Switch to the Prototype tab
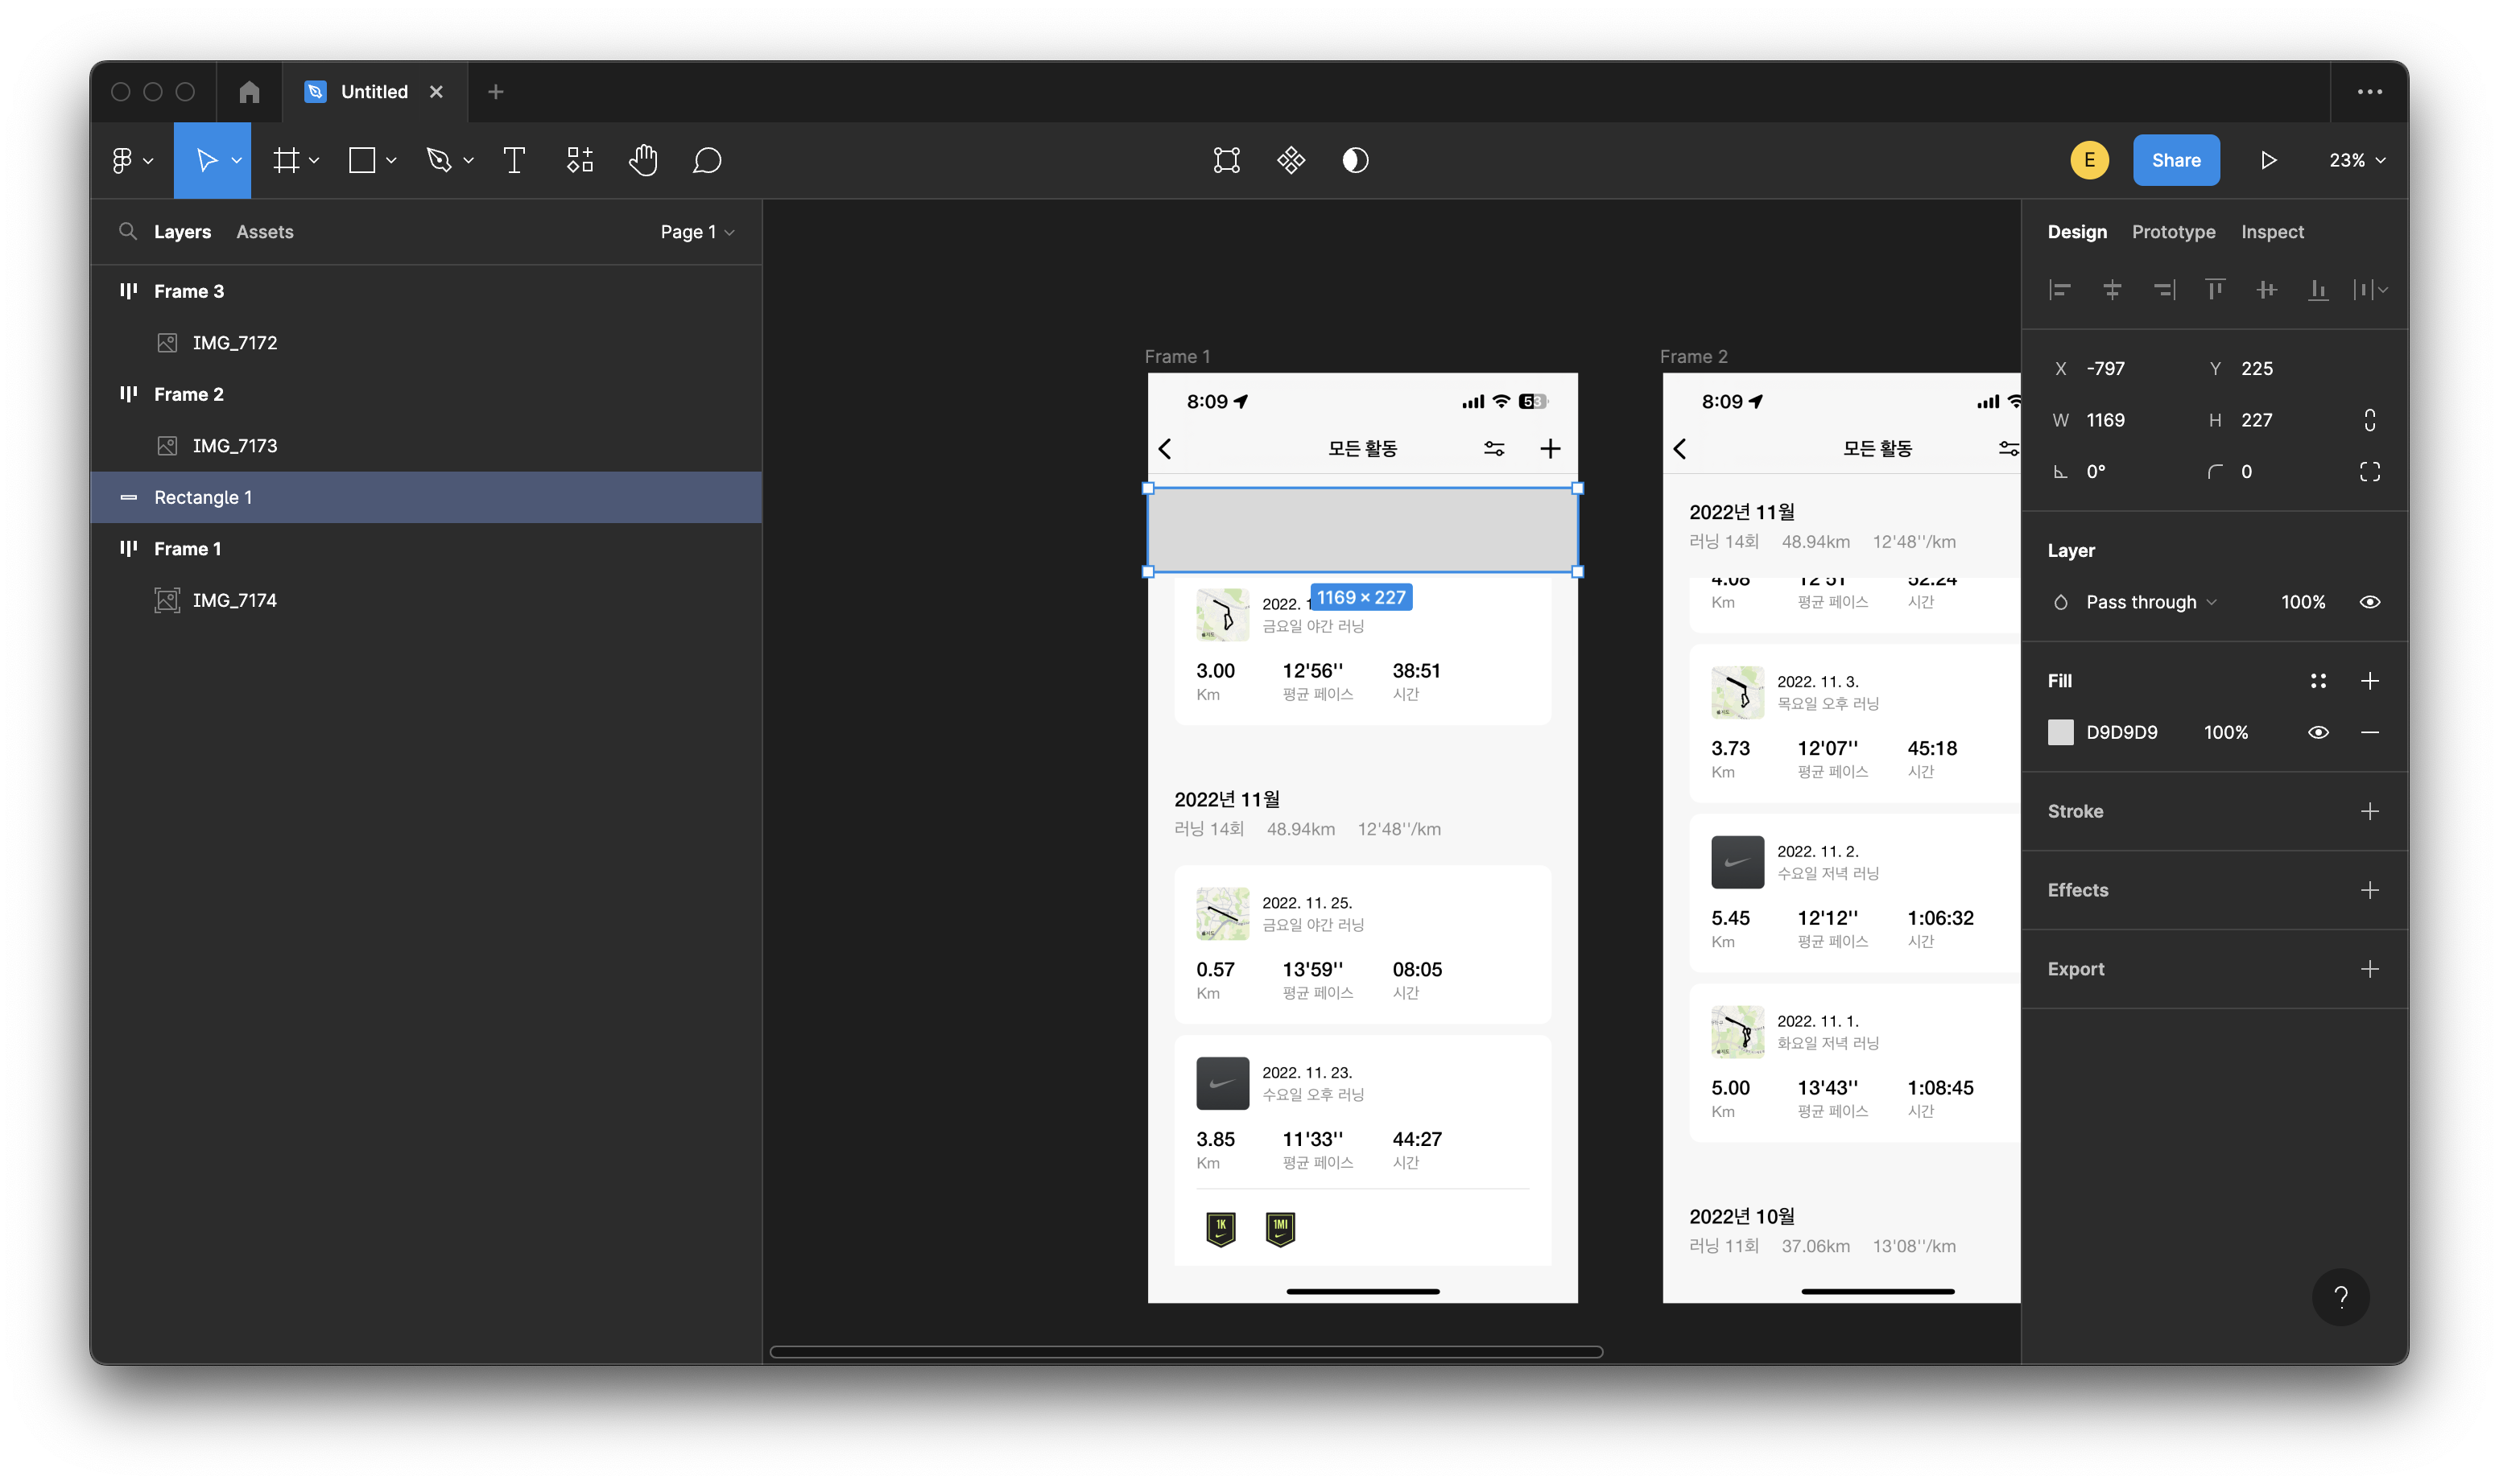Viewport: 2499px width, 1484px height. click(2173, 232)
